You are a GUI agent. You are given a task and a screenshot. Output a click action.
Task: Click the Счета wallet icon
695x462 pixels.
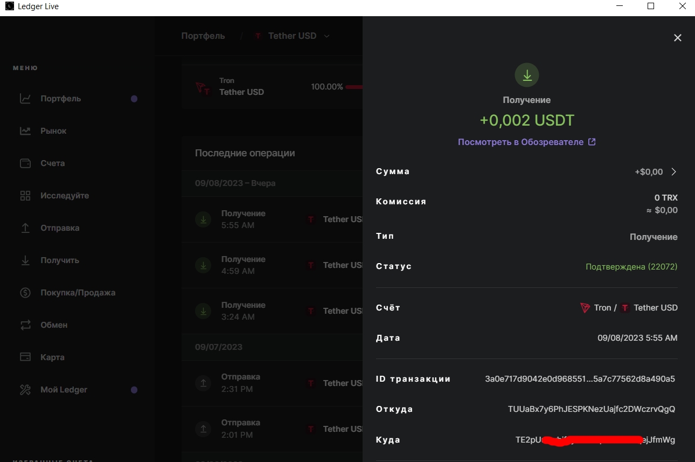pos(25,163)
